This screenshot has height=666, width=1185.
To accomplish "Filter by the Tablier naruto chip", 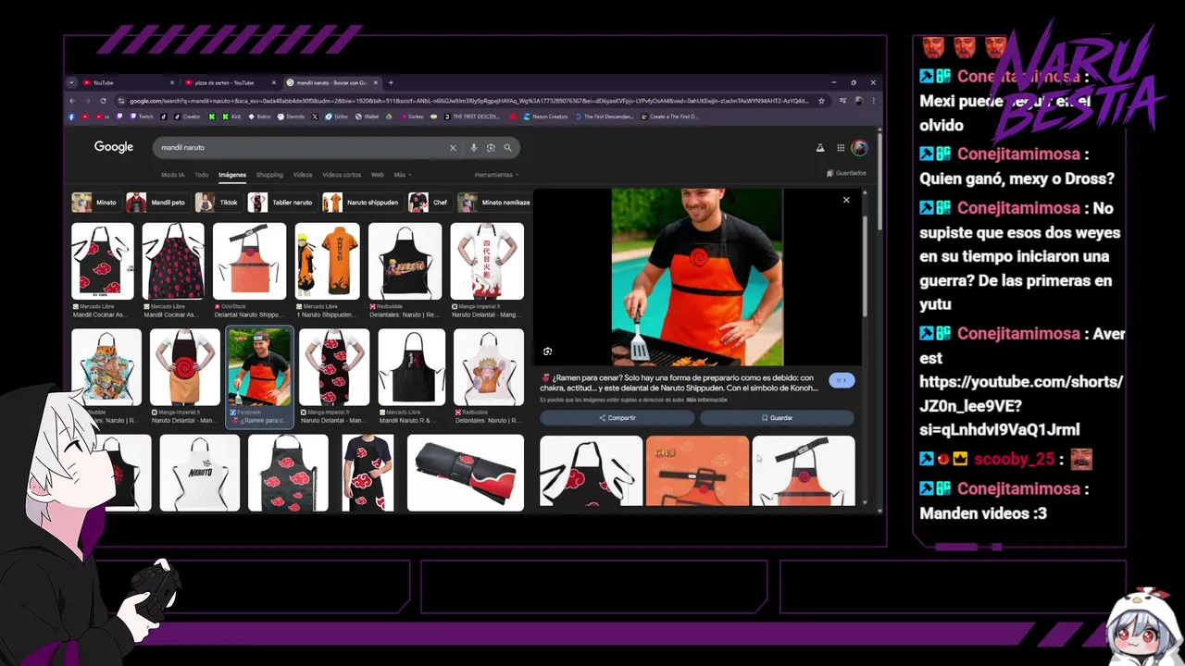I will pos(281,202).
